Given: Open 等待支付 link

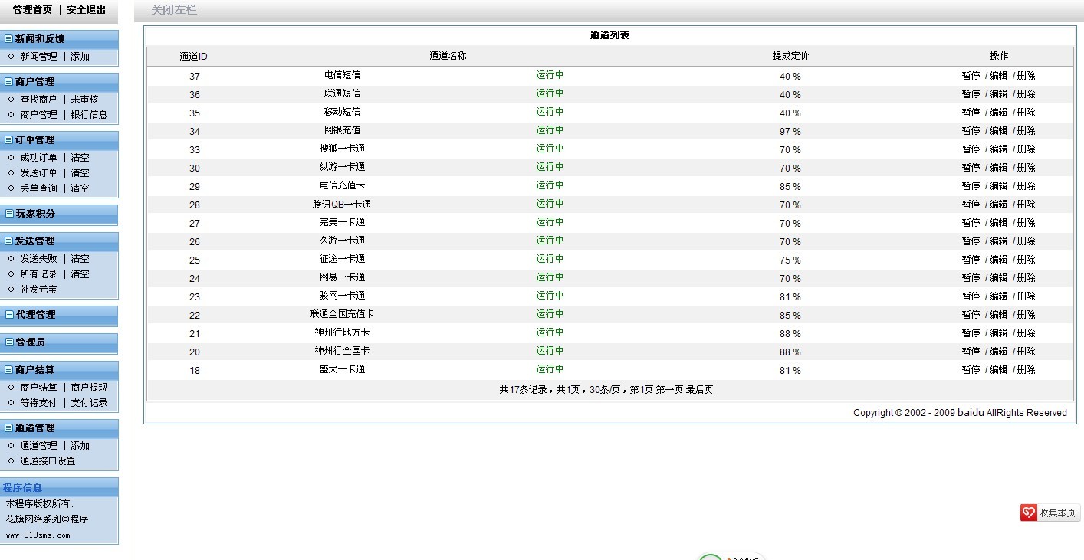Looking at the screenshot, I should coord(38,403).
